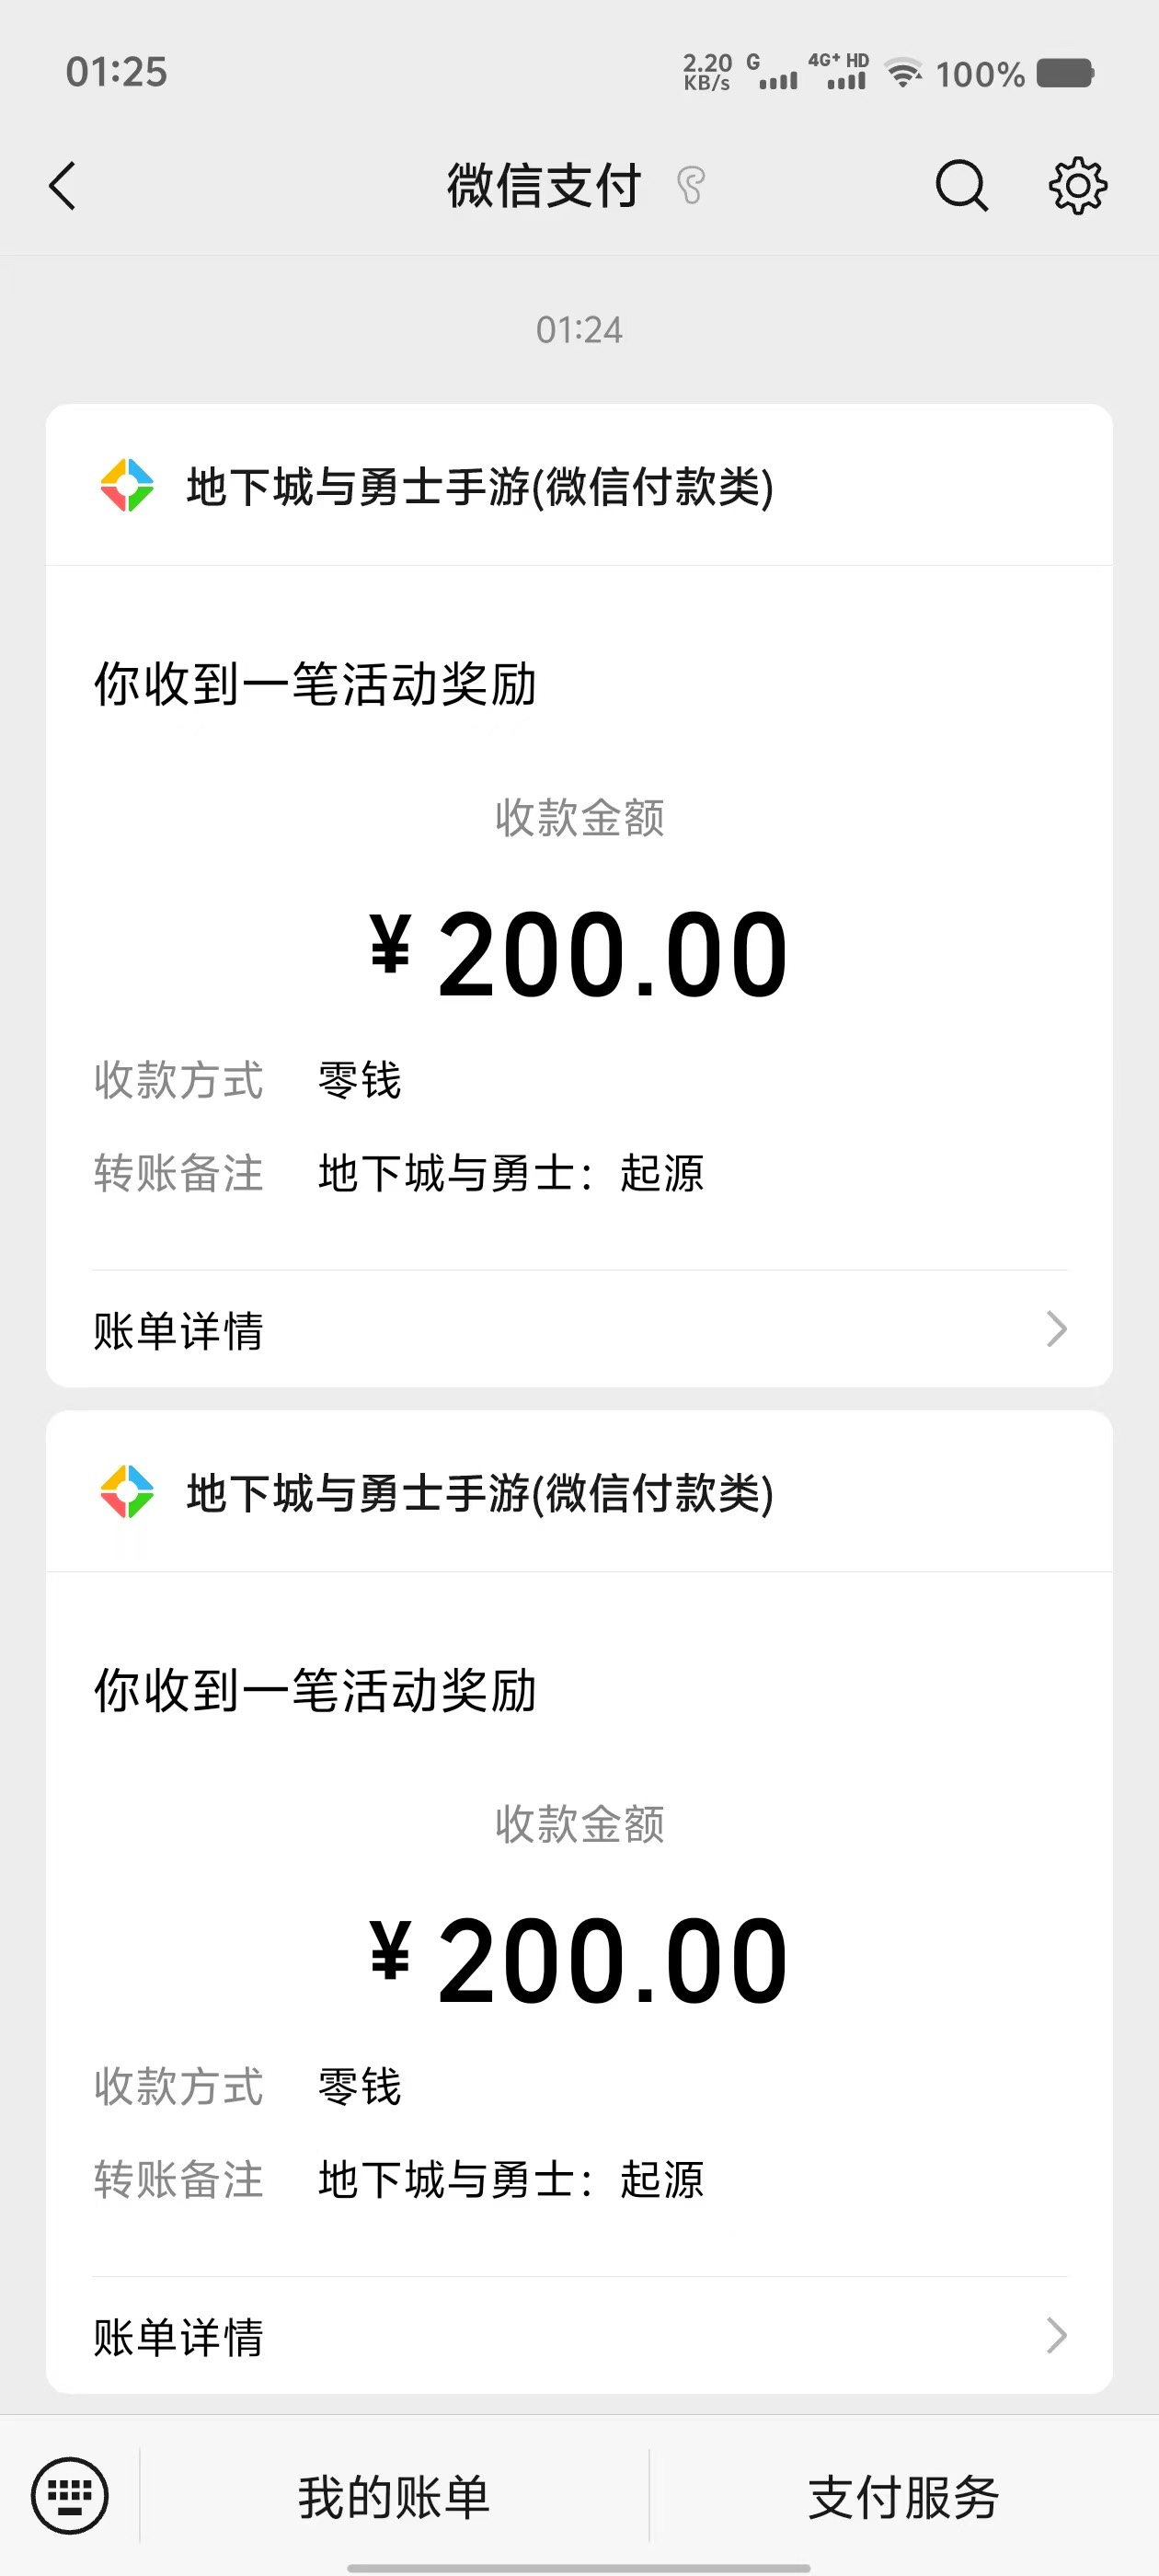Tap the second ¥200.00 amount
This screenshot has width=1159, height=2576.
579,1960
